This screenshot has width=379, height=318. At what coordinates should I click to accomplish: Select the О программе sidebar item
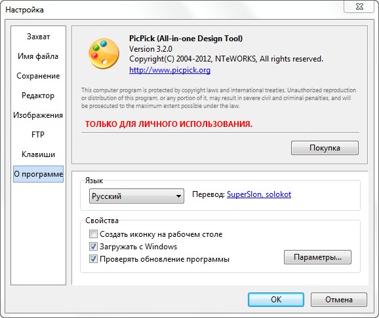click(38, 174)
